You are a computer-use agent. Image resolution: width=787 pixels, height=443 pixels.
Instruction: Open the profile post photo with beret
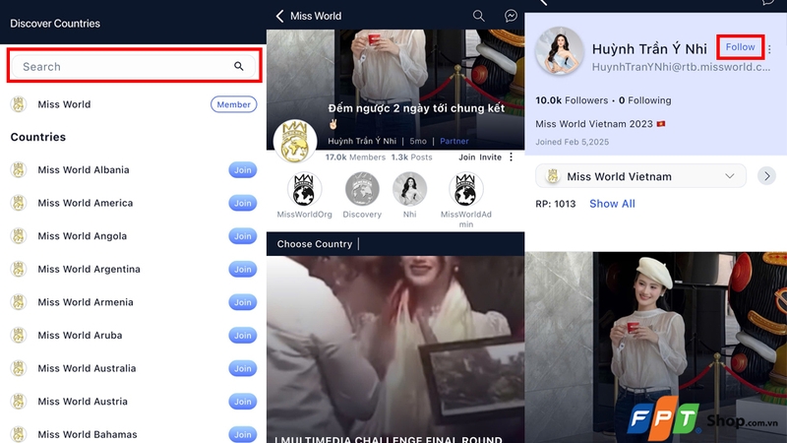(655, 348)
